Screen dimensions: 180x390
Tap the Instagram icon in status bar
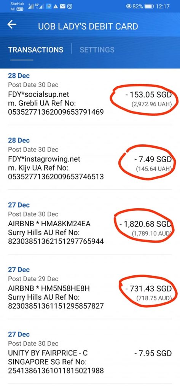pyautogui.click(x=70, y=7)
